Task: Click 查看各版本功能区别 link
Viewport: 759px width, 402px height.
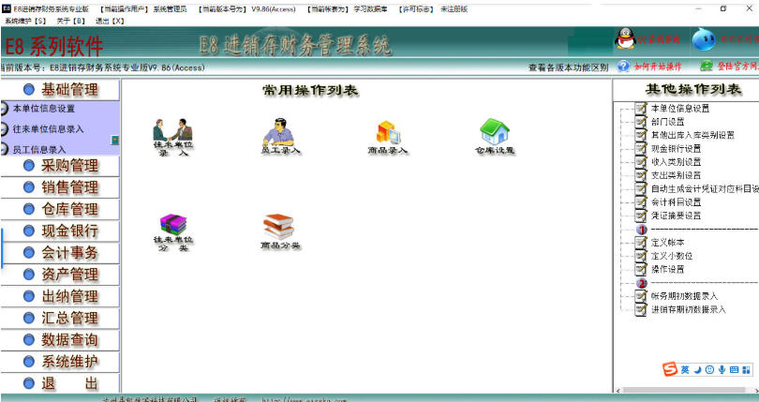Action: [568, 67]
